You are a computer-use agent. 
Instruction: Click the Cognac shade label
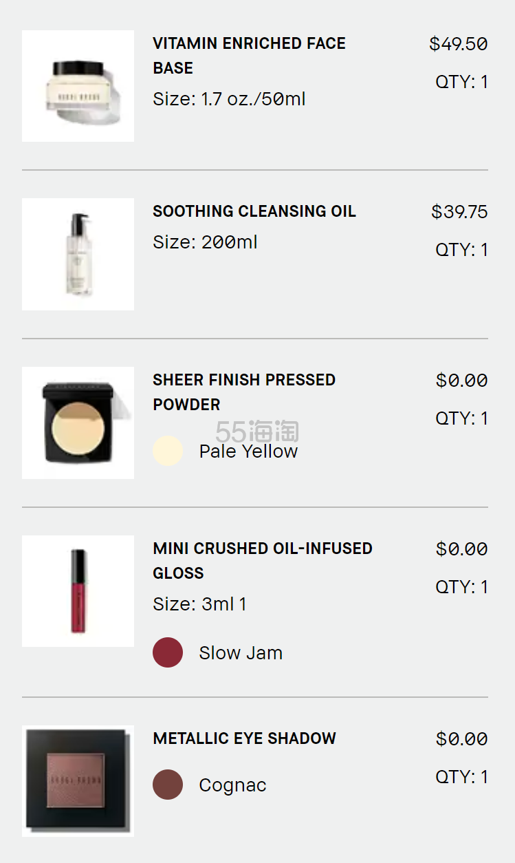tap(232, 785)
